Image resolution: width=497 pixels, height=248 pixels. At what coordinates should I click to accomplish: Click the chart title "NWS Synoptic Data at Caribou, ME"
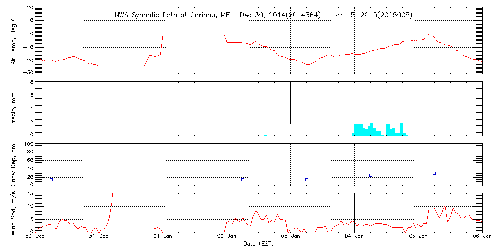click(x=172, y=15)
